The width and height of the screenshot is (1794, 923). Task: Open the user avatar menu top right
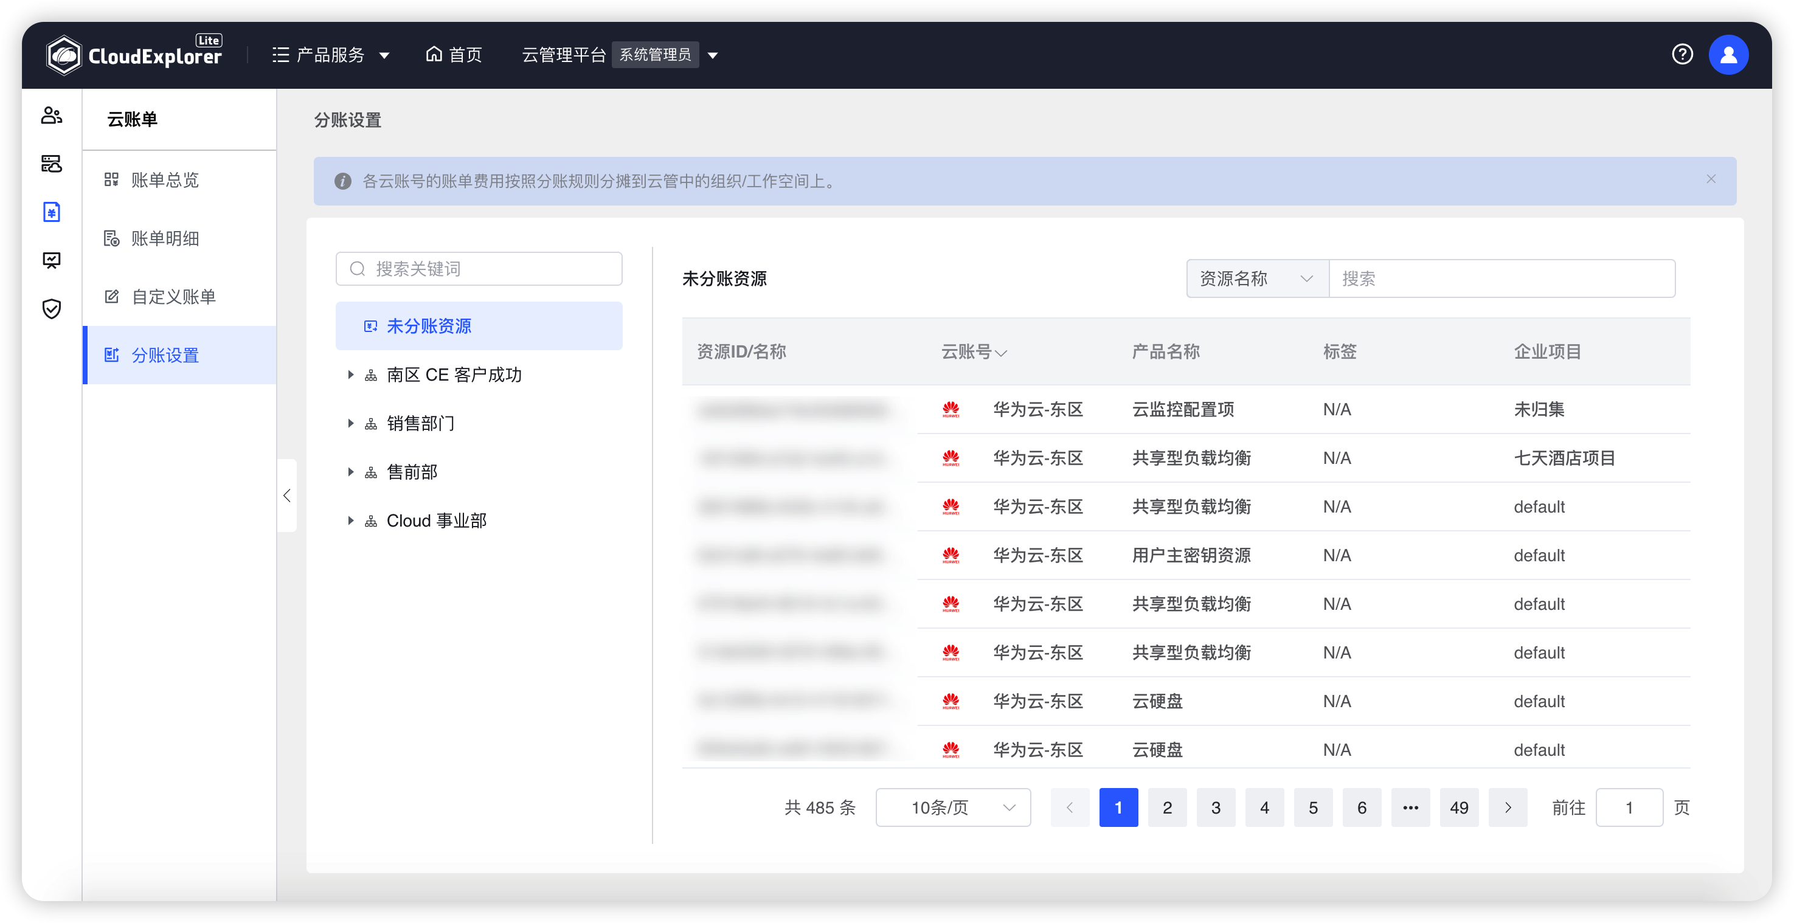(x=1729, y=54)
